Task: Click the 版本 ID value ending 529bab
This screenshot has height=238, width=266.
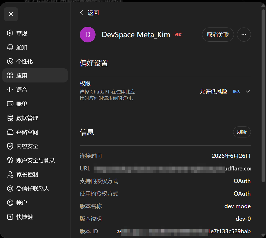Action: click(x=184, y=231)
